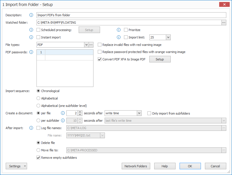Click info icon next to per file
The width and height of the screenshot is (232, 175).
[x=63, y=113]
